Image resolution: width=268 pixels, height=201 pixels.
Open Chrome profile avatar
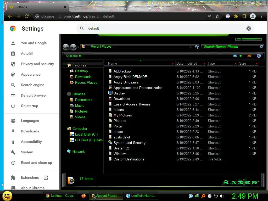[x=253, y=16]
